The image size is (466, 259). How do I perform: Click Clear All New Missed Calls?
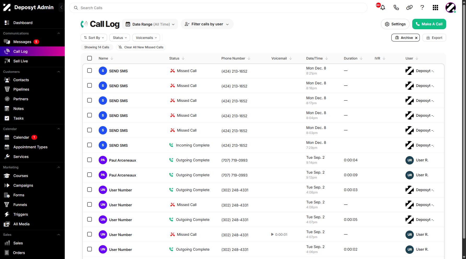(141, 47)
